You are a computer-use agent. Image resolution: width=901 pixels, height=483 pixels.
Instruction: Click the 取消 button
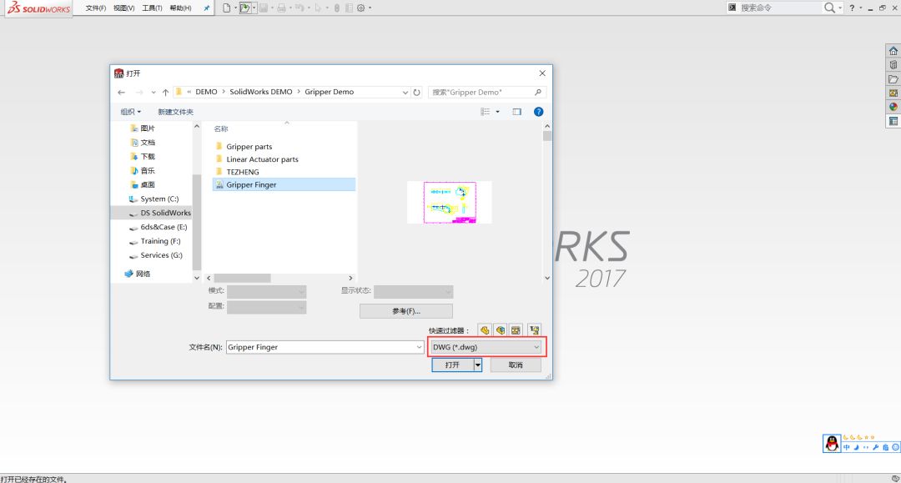click(x=516, y=365)
